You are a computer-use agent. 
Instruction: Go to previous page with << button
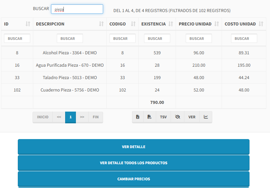(59, 117)
